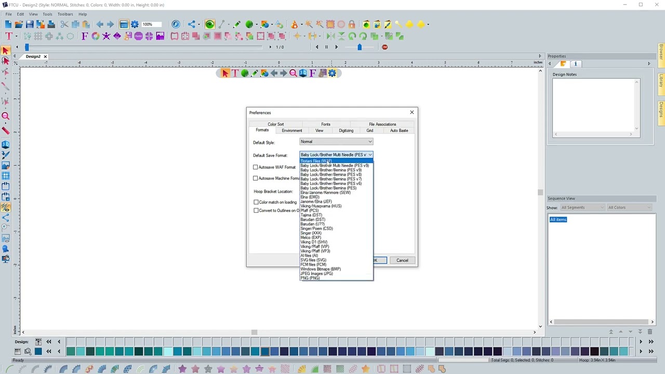
Task: Click the blue gear icon in floating toolbar
Action: pos(332,73)
